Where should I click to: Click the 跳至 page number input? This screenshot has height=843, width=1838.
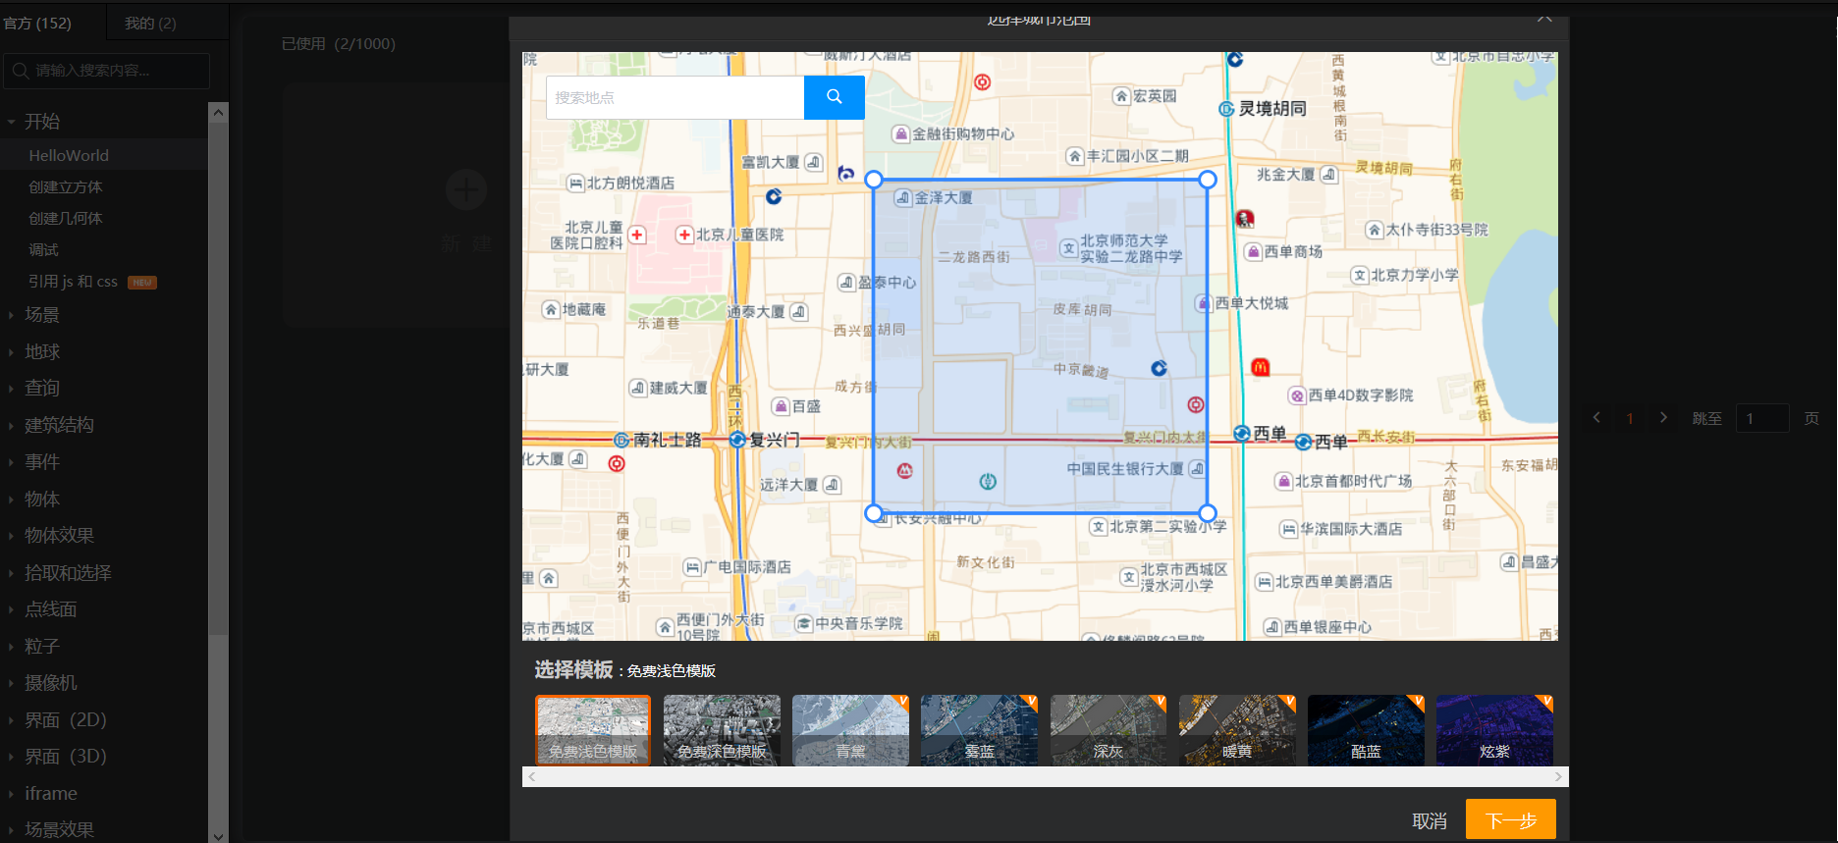click(1762, 418)
